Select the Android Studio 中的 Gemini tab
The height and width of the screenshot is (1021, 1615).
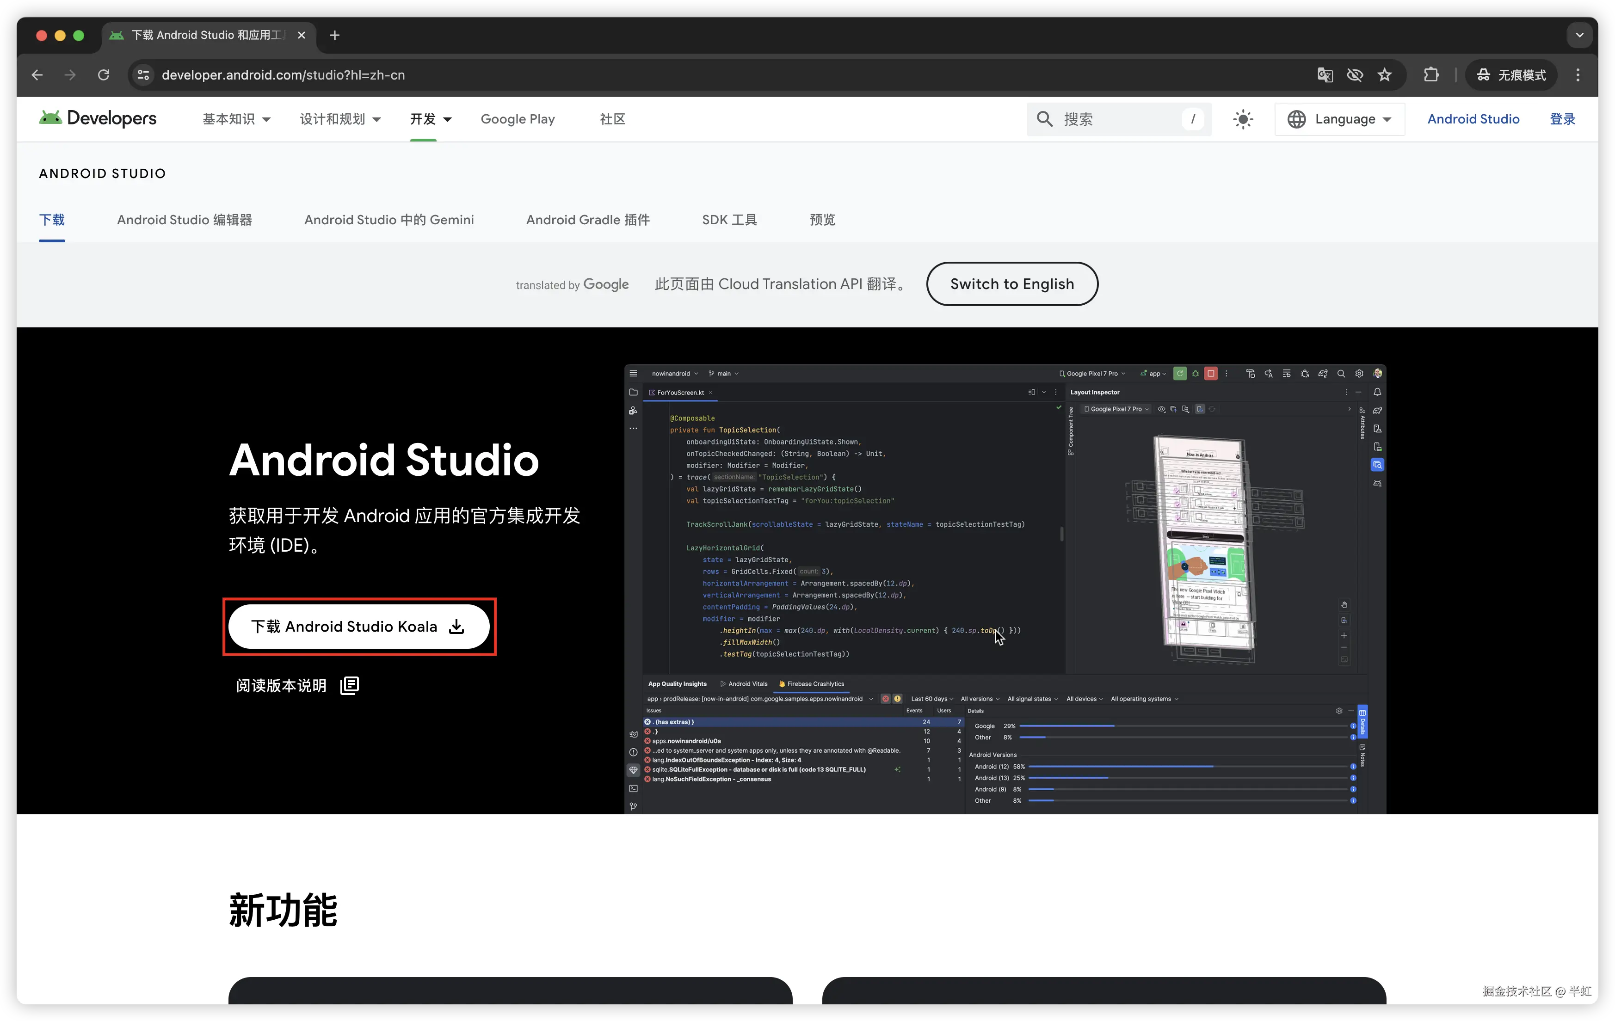[389, 220]
